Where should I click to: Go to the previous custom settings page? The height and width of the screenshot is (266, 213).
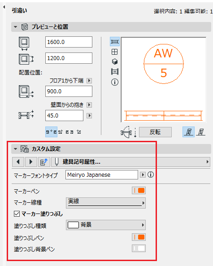tap(18, 162)
